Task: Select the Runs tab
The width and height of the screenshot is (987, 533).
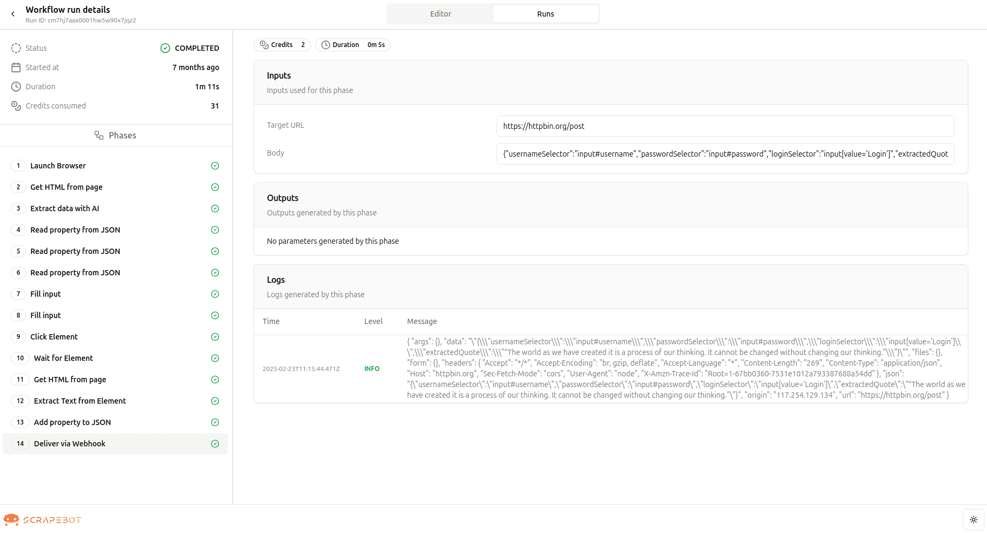Action: pyautogui.click(x=545, y=14)
